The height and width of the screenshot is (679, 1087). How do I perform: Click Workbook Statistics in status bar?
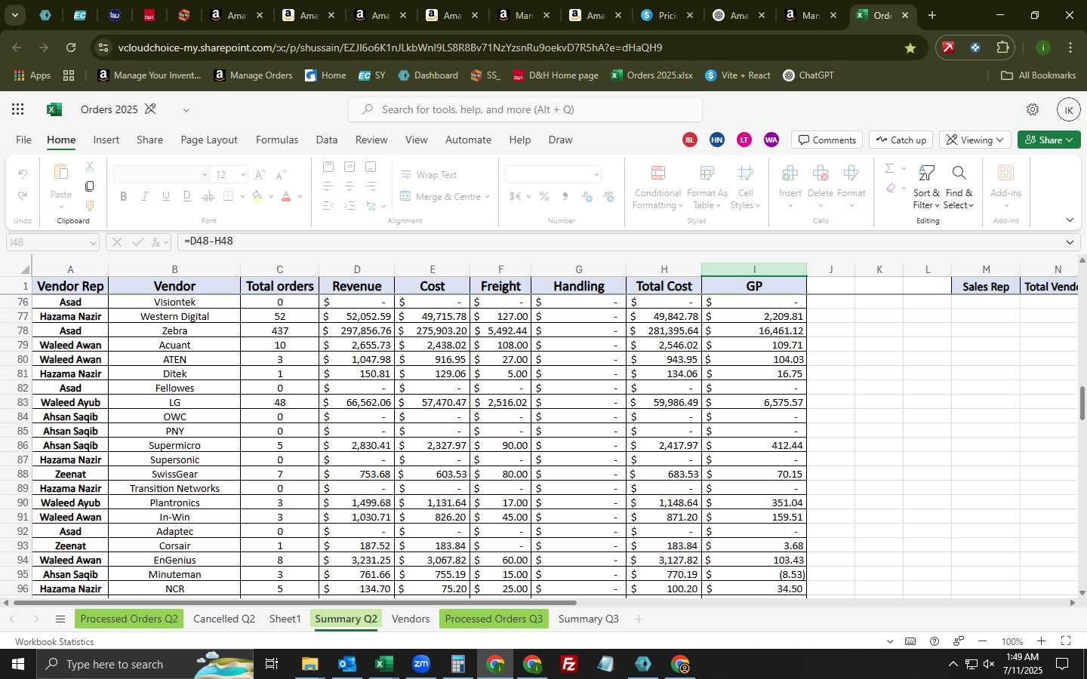(54, 642)
